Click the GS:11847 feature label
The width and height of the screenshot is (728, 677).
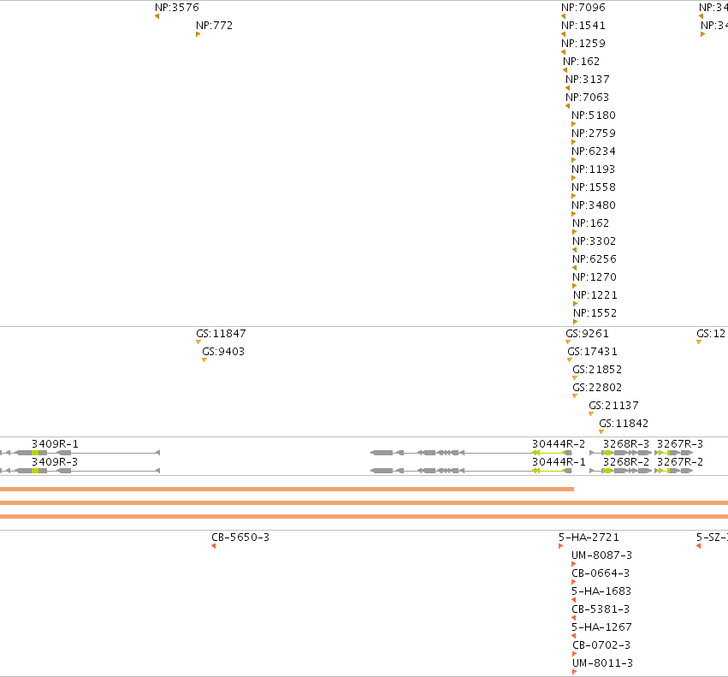[x=221, y=334]
